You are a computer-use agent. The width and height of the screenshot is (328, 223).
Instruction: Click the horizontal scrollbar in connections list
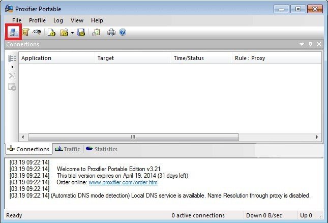tap(133, 137)
